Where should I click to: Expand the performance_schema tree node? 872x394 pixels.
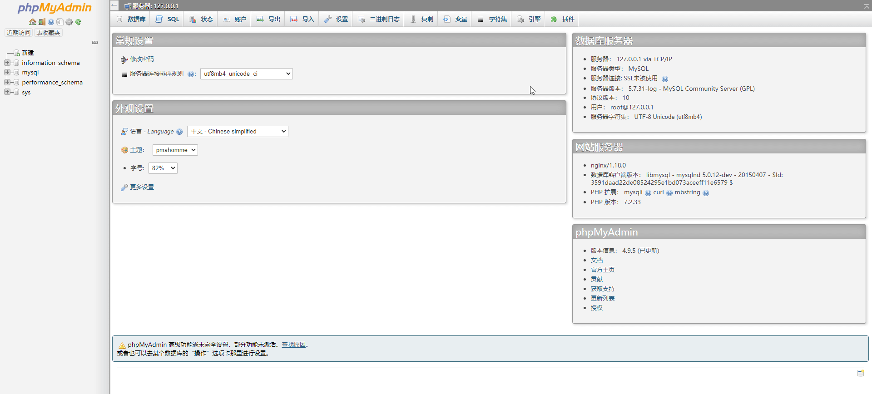pos(7,82)
